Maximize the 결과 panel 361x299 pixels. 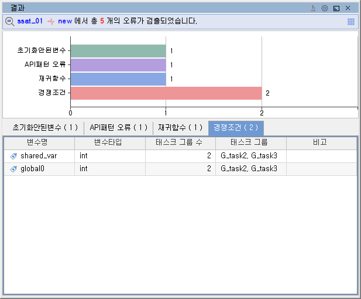click(336, 8)
